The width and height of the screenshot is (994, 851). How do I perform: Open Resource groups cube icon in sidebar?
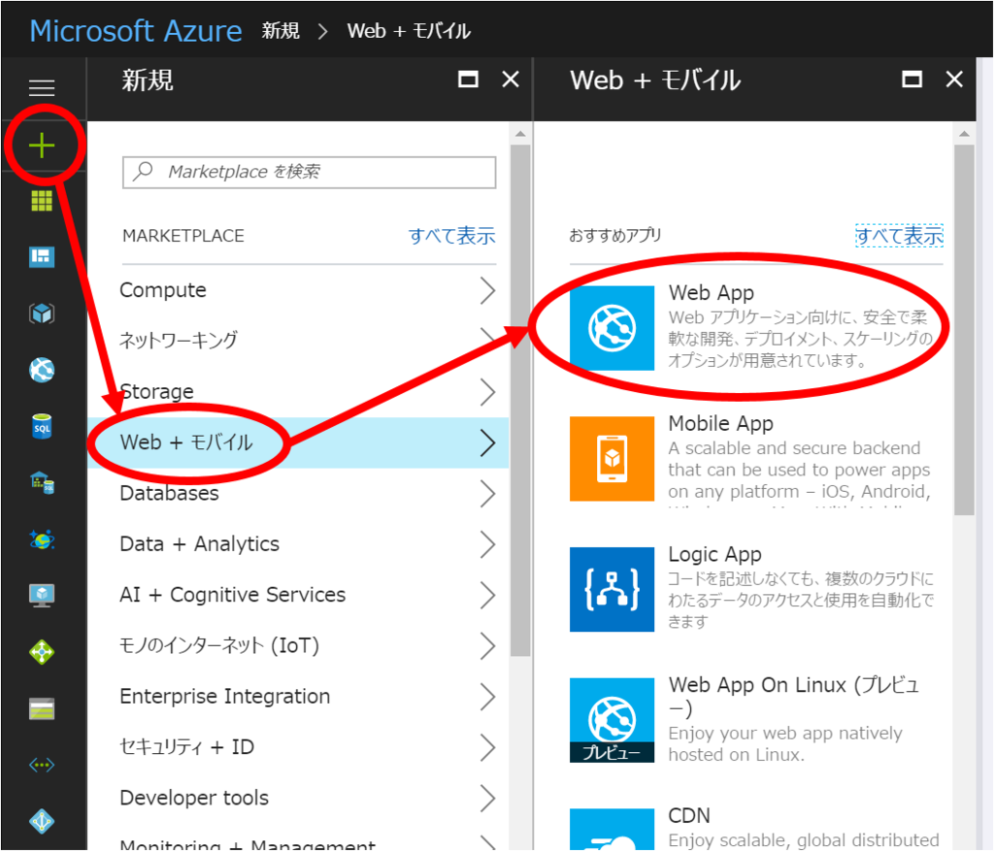point(42,313)
